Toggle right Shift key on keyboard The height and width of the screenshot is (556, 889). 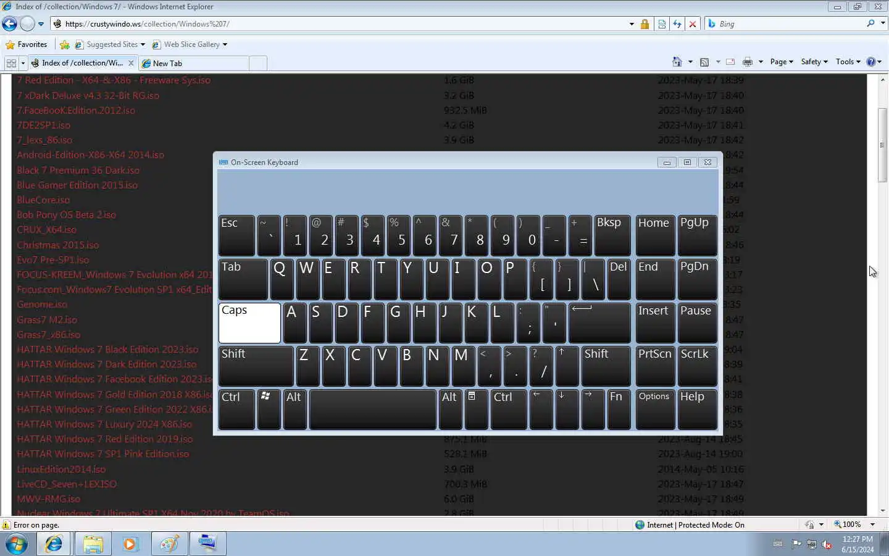[x=606, y=366]
